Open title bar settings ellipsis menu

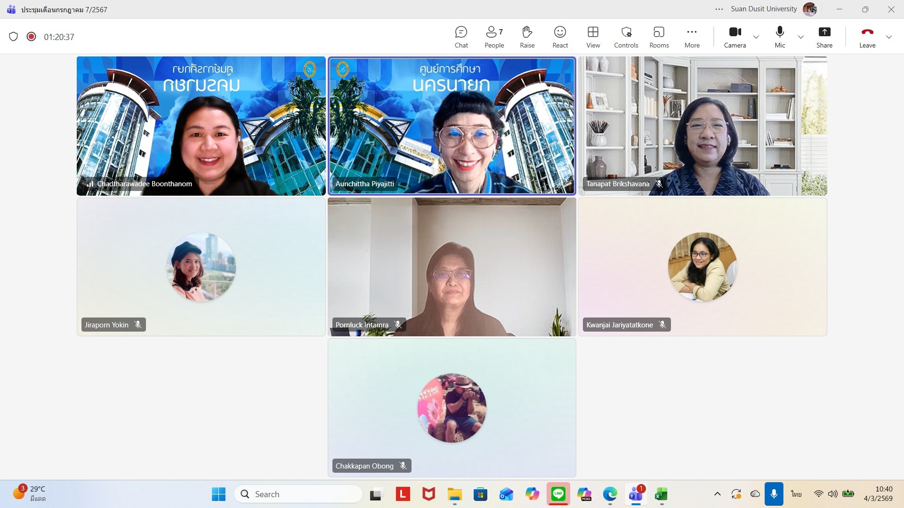pyautogui.click(x=719, y=9)
